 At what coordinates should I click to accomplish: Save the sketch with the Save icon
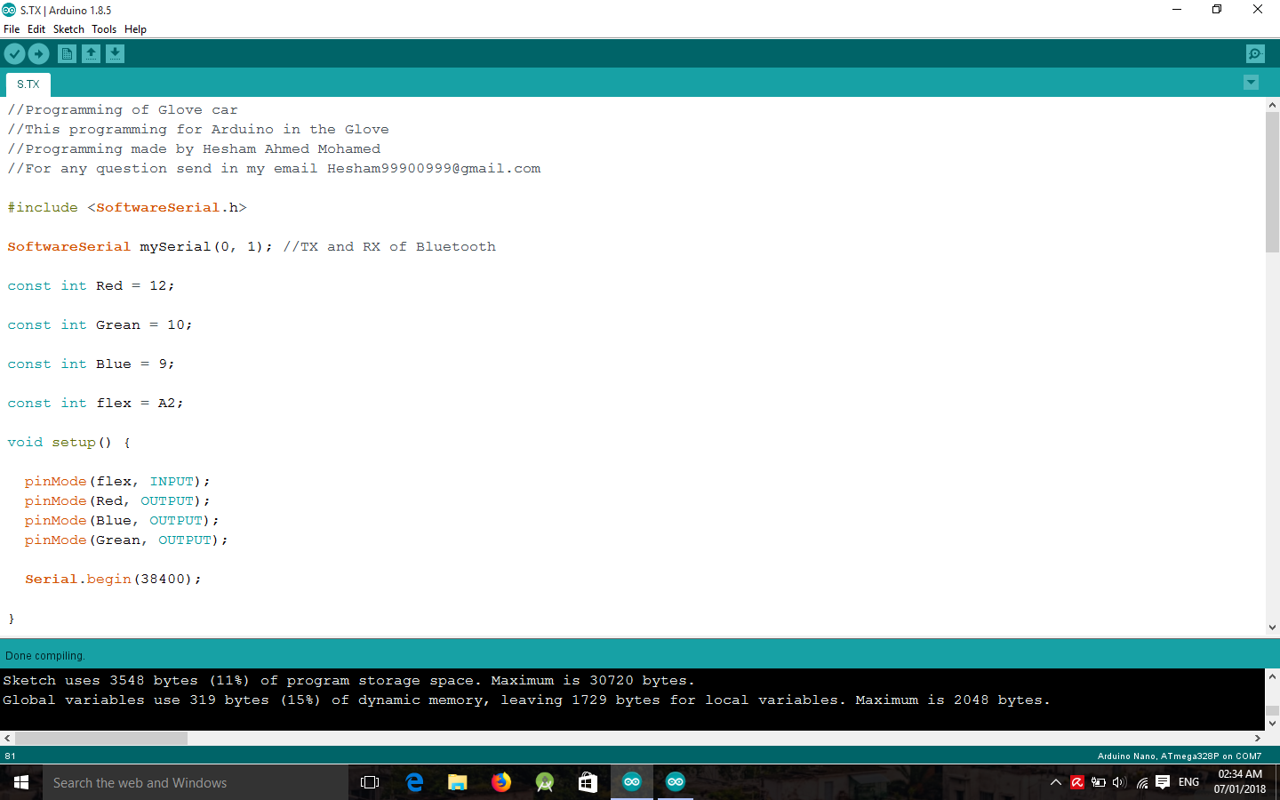pos(115,53)
